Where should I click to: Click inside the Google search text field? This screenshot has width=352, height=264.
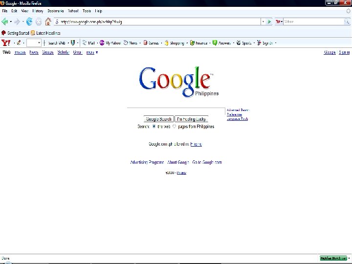tap(176, 111)
